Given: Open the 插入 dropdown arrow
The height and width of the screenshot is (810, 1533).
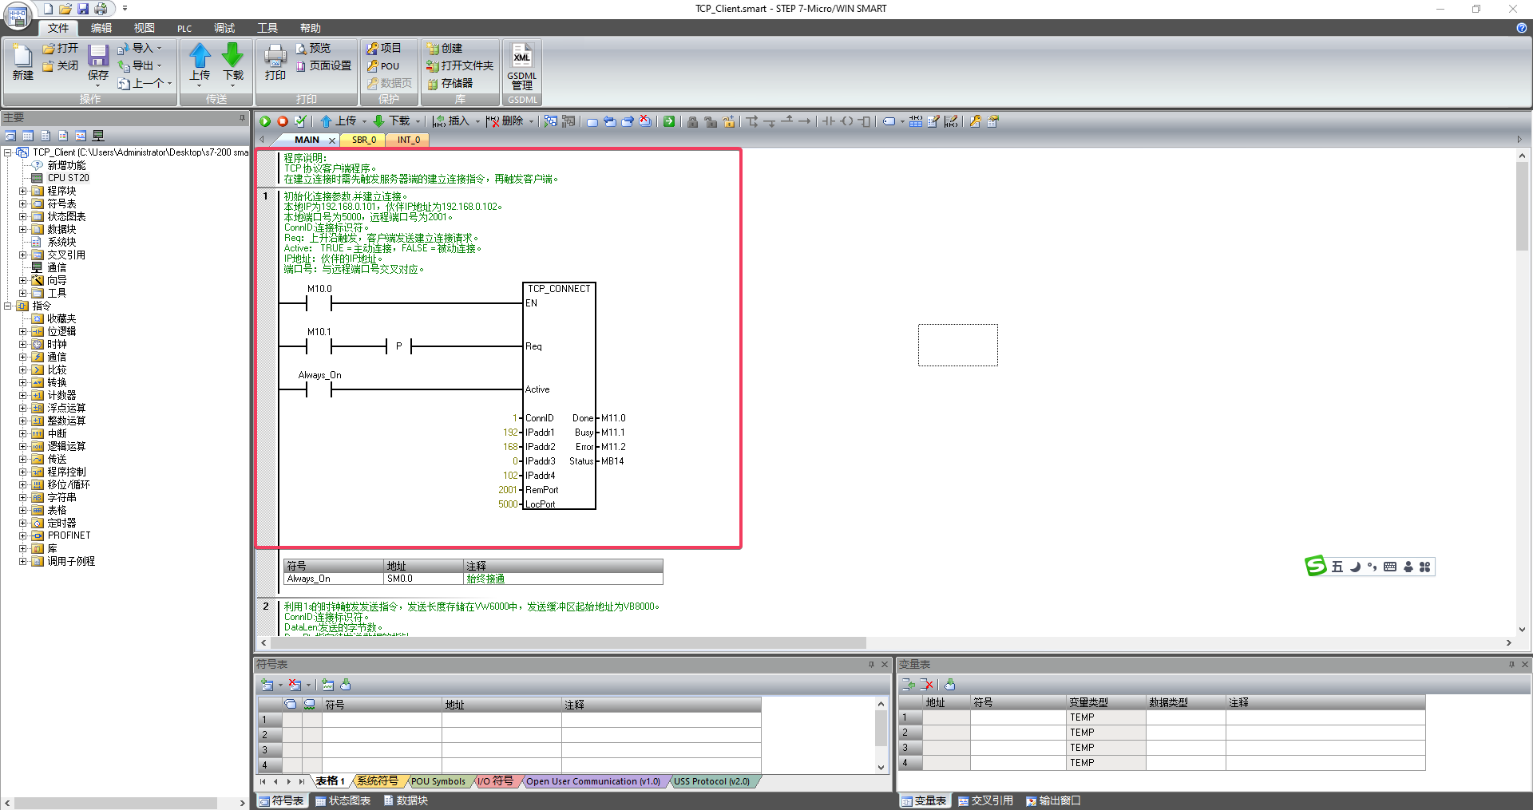Looking at the screenshot, I should coord(477,122).
